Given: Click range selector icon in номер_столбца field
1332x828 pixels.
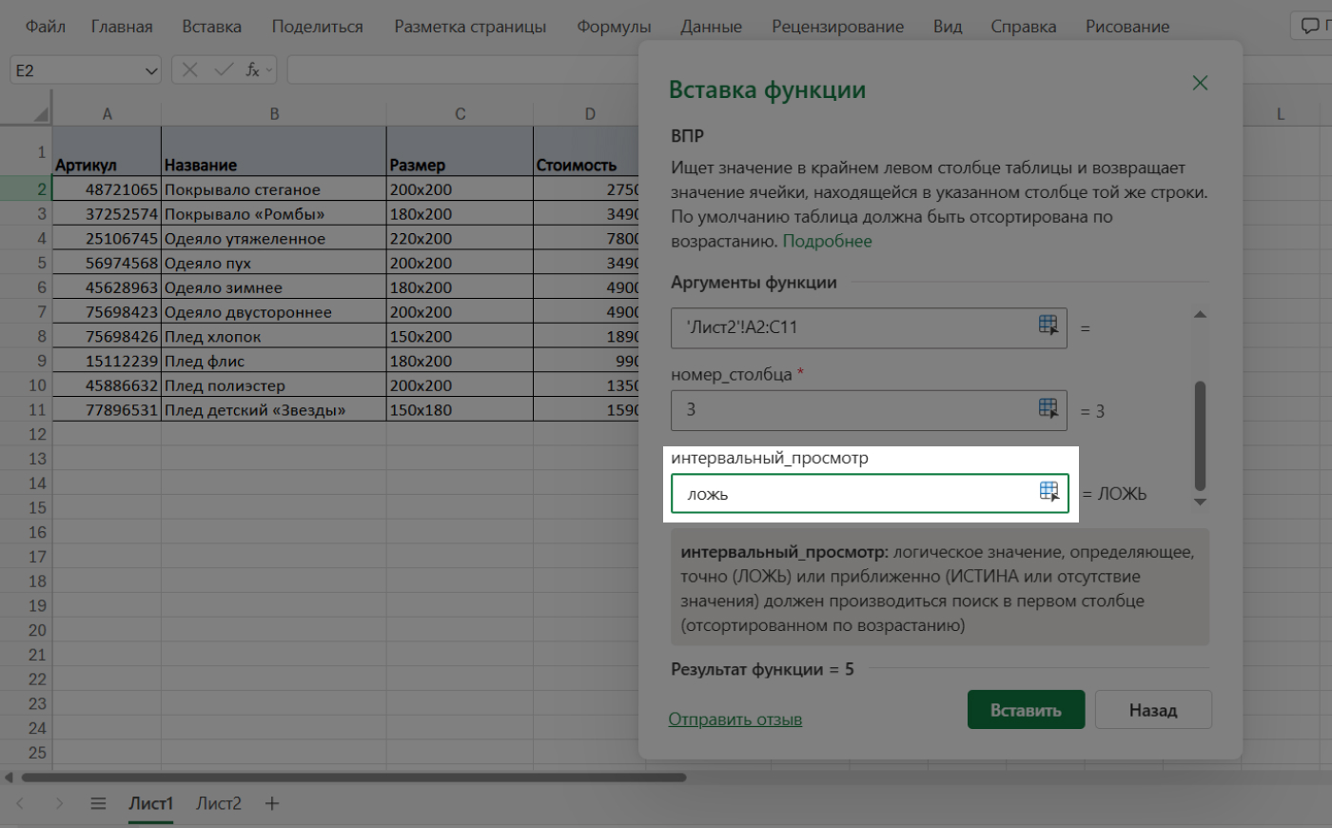Looking at the screenshot, I should tap(1048, 408).
